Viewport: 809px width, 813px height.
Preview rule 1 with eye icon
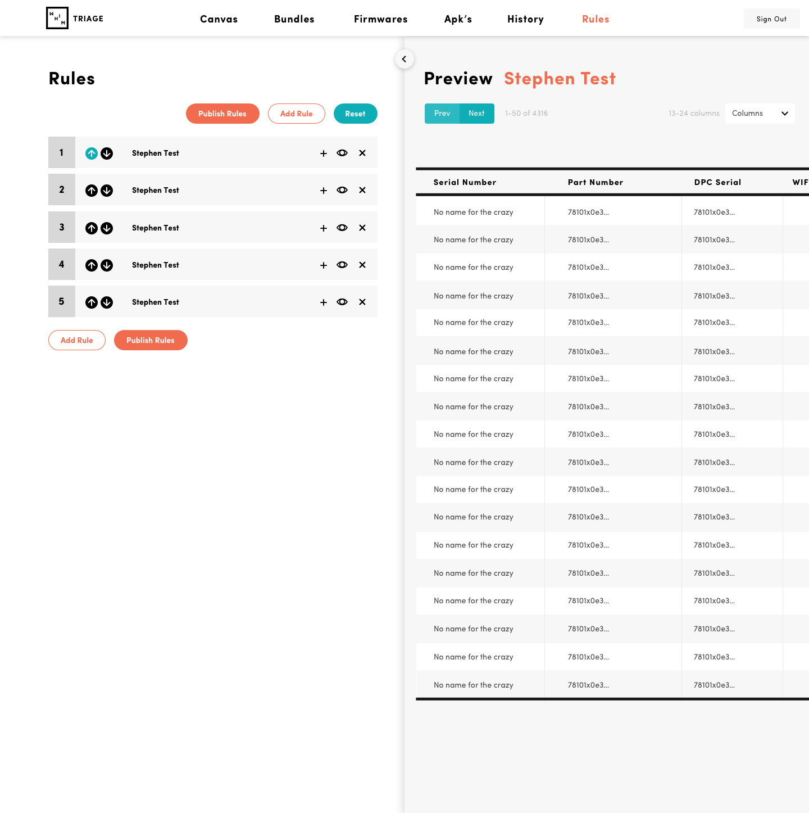click(x=342, y=153)
